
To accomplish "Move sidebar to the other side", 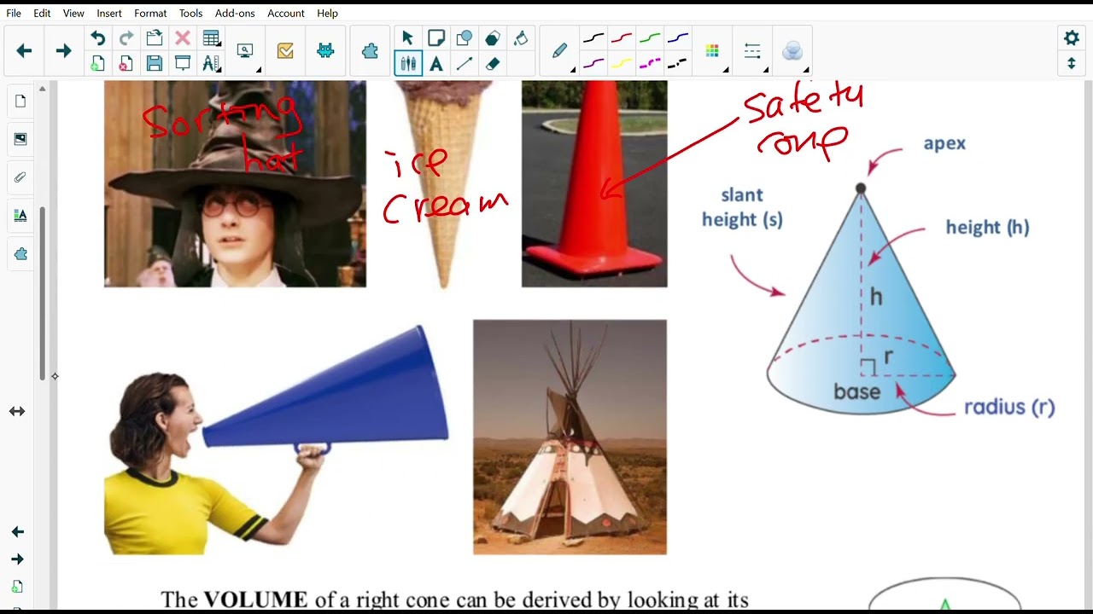I will (17, 412).
